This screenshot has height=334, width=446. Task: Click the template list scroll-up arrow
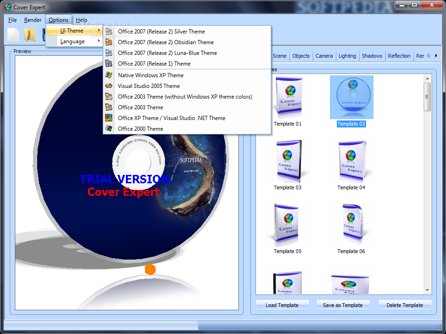(427, 78)
